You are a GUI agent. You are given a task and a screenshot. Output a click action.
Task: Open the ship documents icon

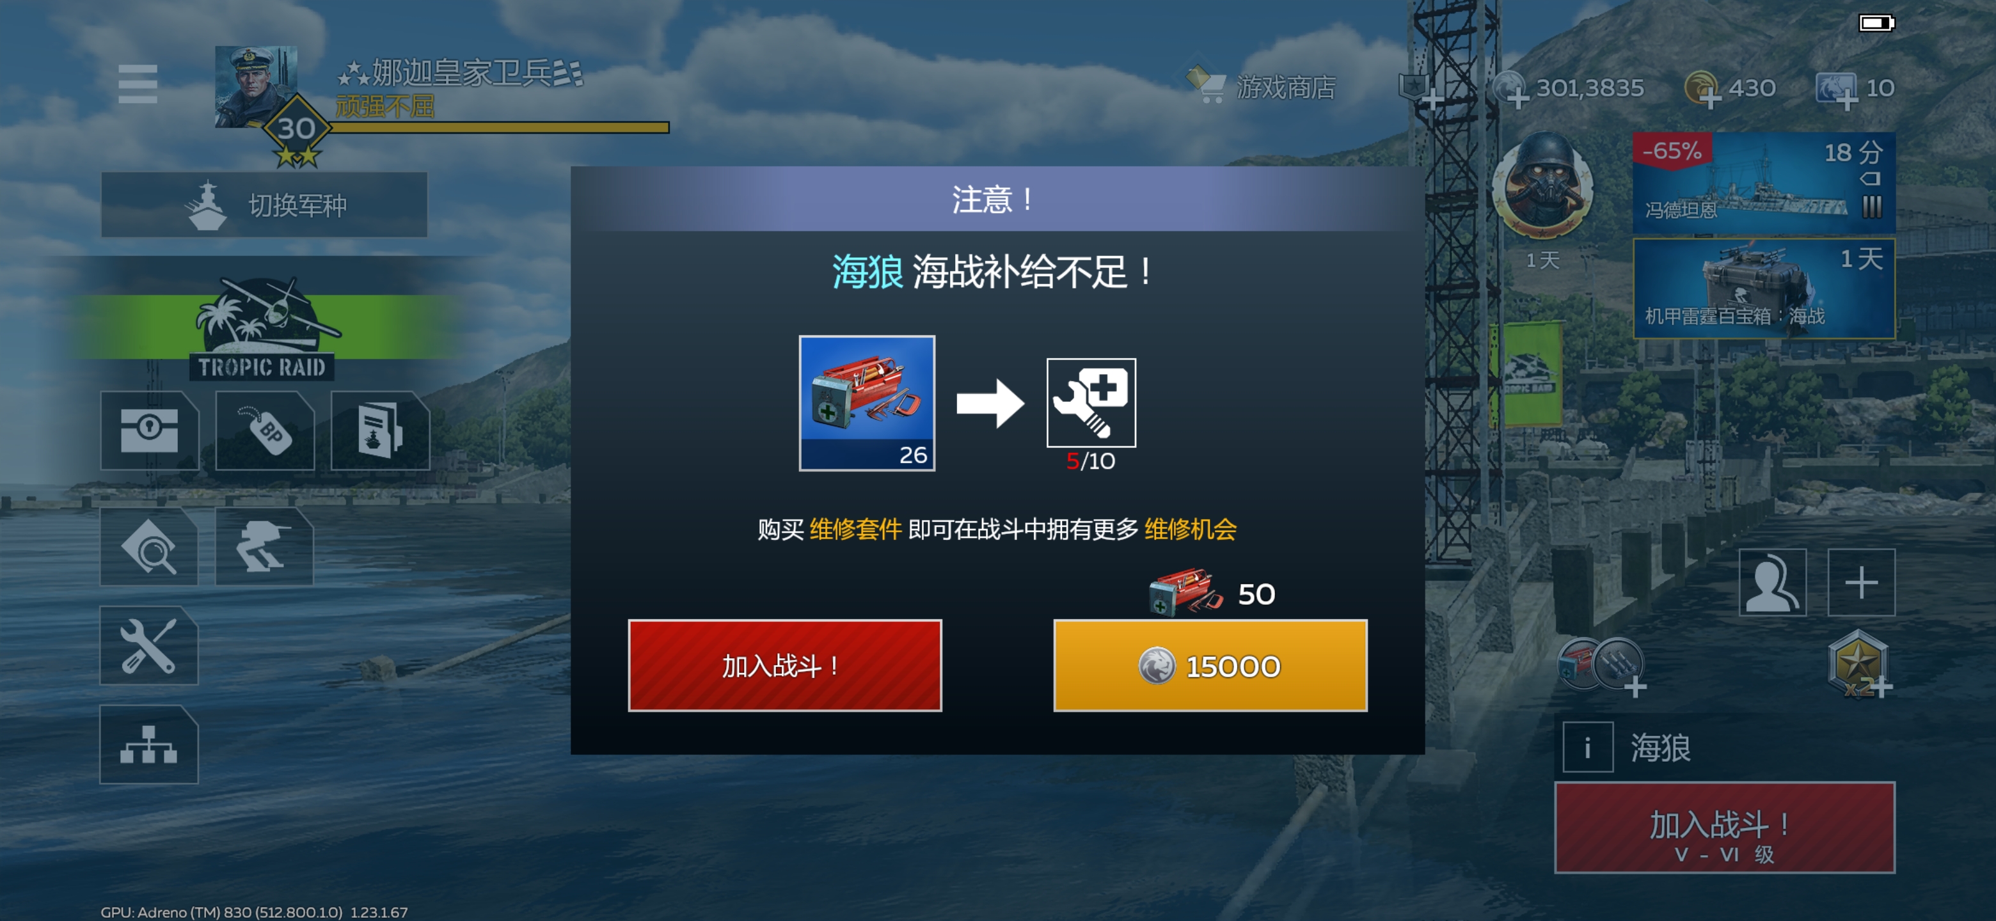pyautogui.click(x=379, y=430)
